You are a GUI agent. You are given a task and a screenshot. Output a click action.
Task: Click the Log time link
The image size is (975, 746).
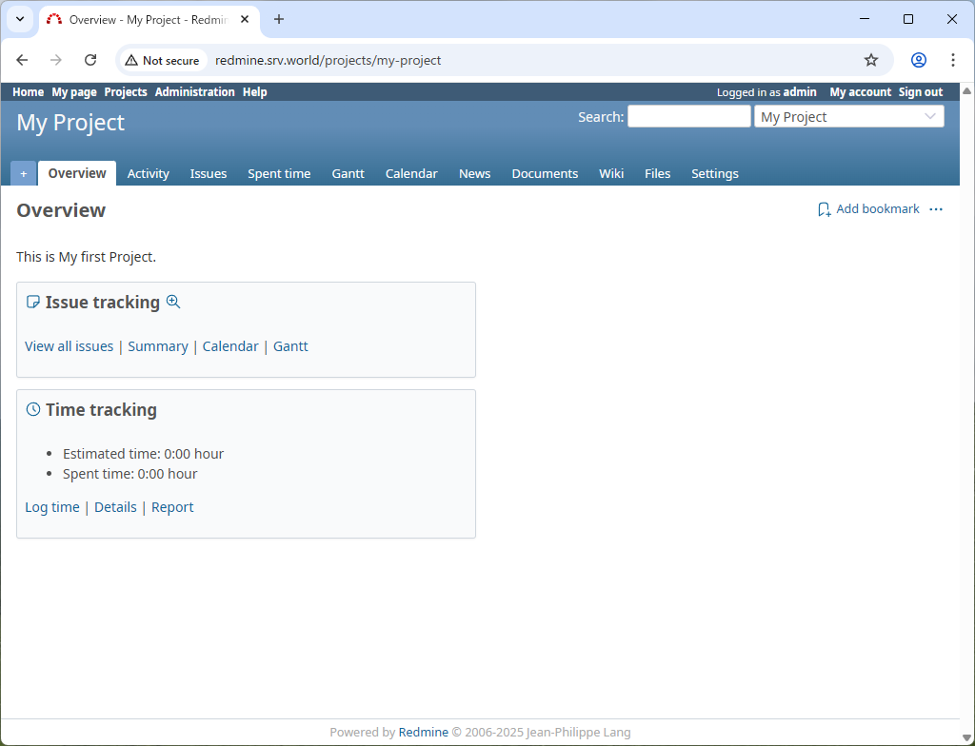pos(52,507)
